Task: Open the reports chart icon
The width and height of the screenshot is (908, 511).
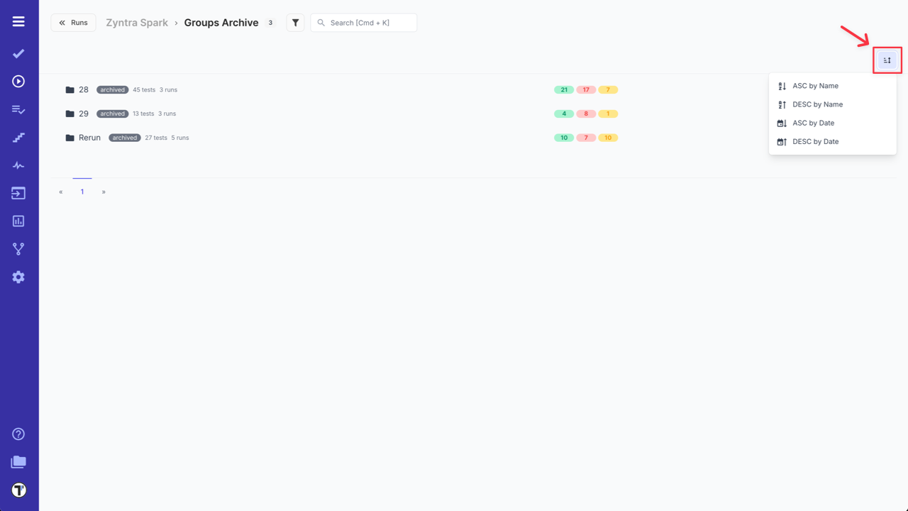Action: coord(18,220)
